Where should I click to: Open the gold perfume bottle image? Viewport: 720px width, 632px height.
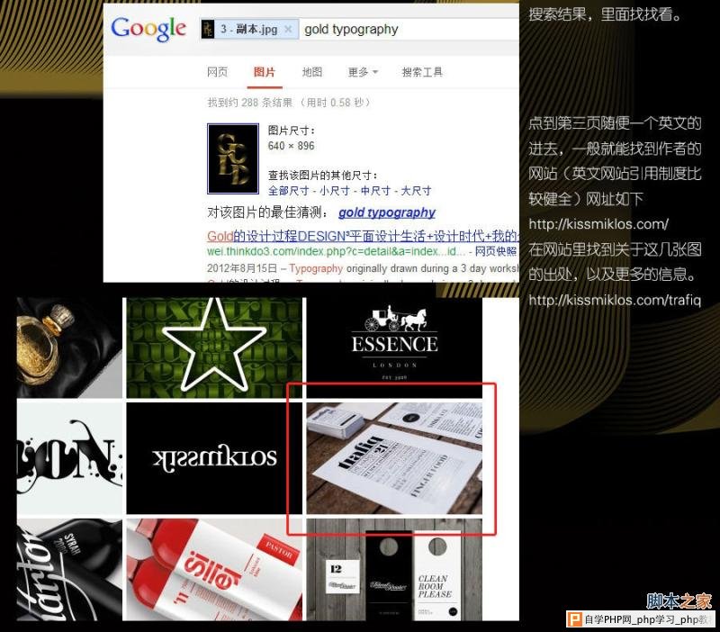70,348
